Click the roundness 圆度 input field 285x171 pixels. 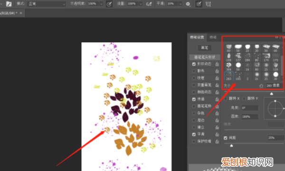[250, 117]
